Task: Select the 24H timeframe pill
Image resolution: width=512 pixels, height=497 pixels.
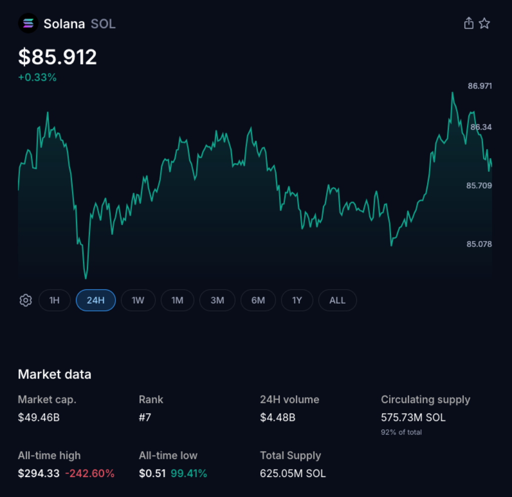Action: coord(95,300)
